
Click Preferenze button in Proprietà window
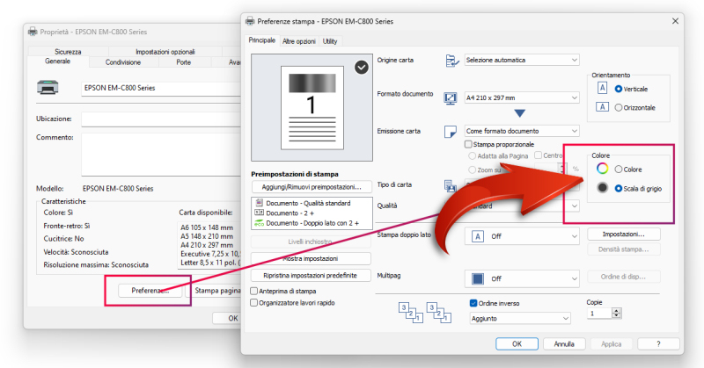[x=150, y=291]
